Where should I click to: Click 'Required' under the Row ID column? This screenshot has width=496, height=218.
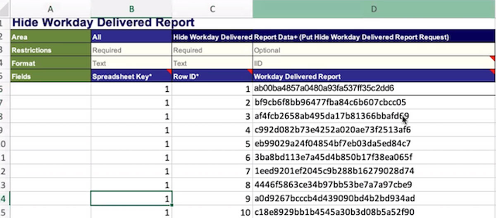coord(212,50)
